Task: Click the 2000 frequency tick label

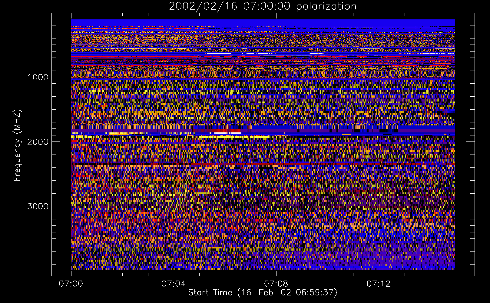Action: pos(38,142)
